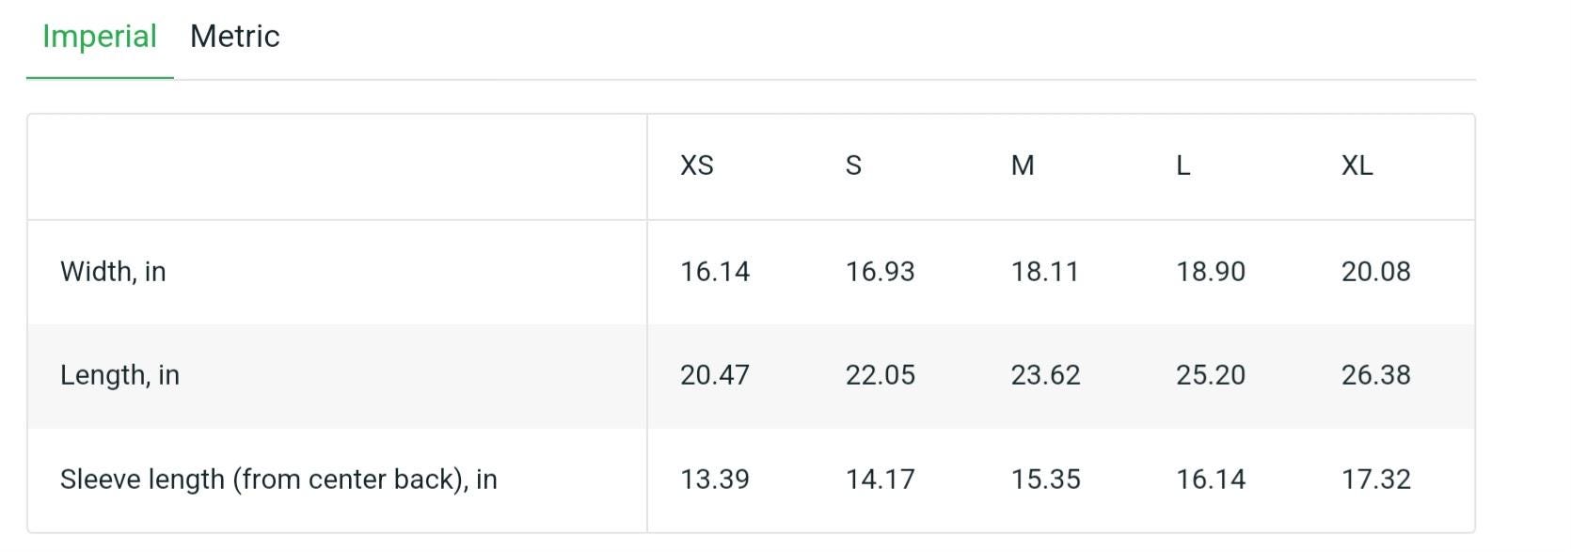Click the L length value 25.20

[1211, 375]
